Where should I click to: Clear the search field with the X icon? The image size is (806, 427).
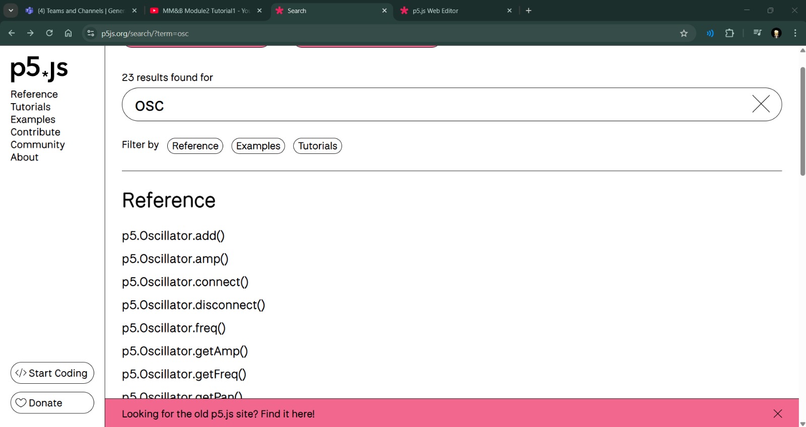coord(761,104)
